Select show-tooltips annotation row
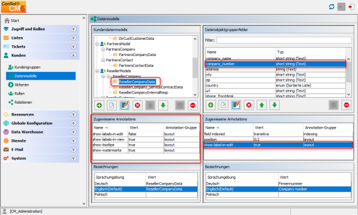The width and height of the screenshot is (358, 215). pyautogui.click(x=146, y=145)
